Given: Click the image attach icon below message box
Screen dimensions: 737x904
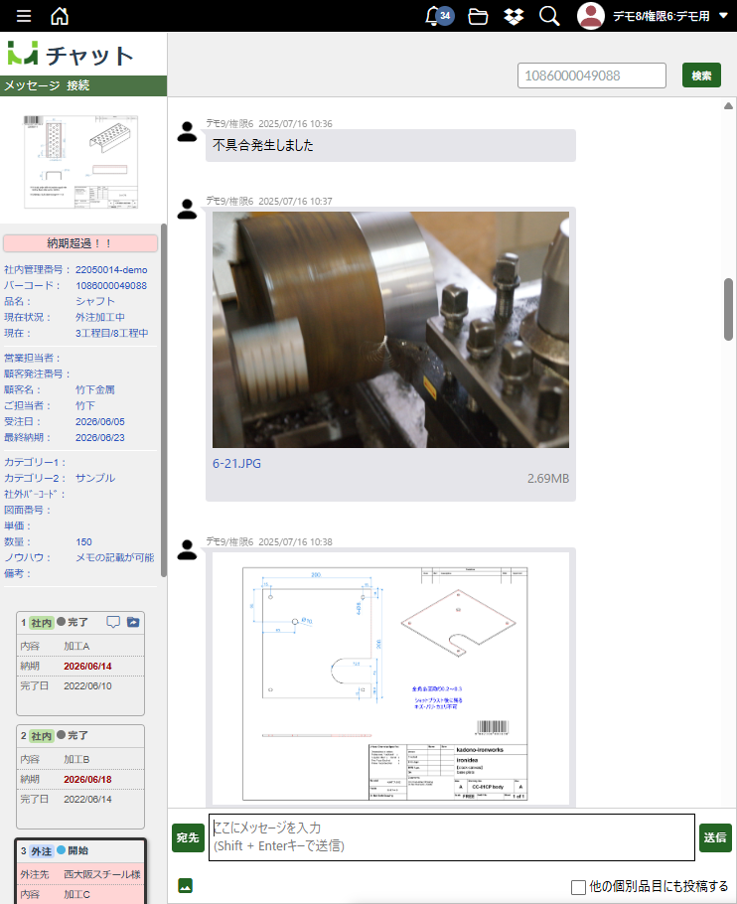Looking at the screenshot, I should pyautogui.click(x=186, y=885).
